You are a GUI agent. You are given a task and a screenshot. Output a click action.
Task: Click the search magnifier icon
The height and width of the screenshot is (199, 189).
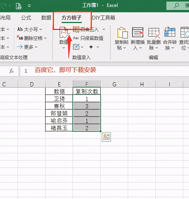click(176, 6)
